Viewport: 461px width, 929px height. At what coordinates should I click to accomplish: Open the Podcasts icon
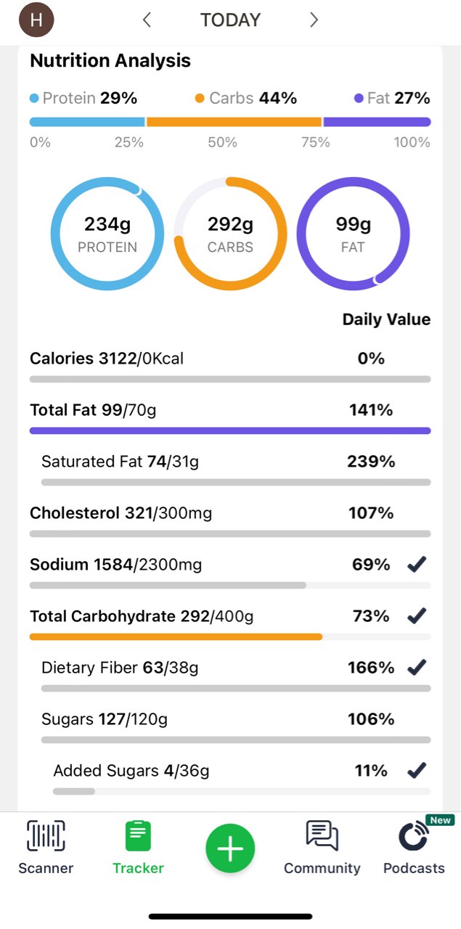tap(414, 836)
